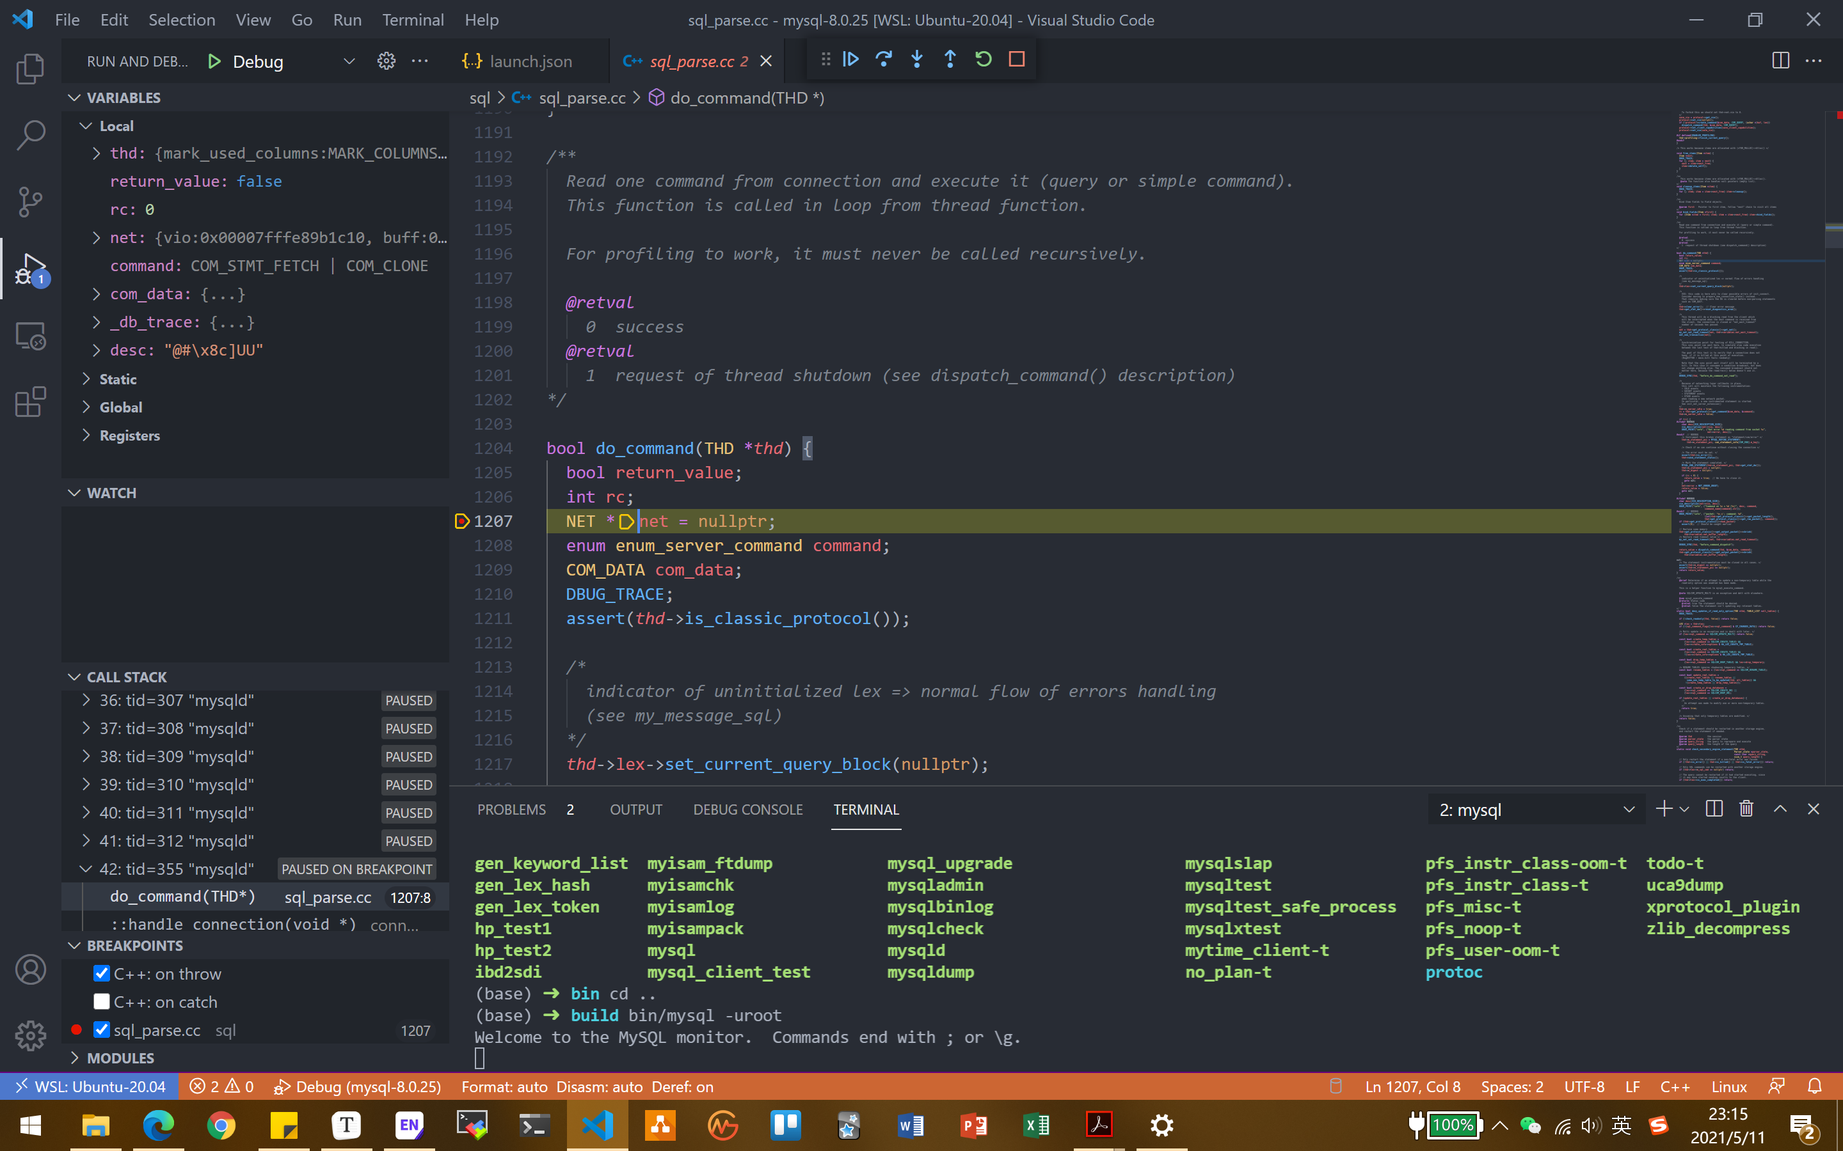Change Spaces: 2 indentation setting

click(x=1512, y=1086)
